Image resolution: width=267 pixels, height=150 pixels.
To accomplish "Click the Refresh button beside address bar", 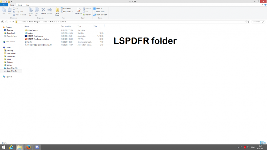I will [x=248, y=22].
